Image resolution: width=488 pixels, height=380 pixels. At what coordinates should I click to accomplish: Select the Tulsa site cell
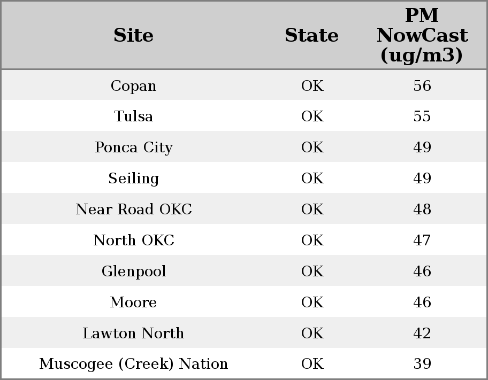tap(133, 117)
